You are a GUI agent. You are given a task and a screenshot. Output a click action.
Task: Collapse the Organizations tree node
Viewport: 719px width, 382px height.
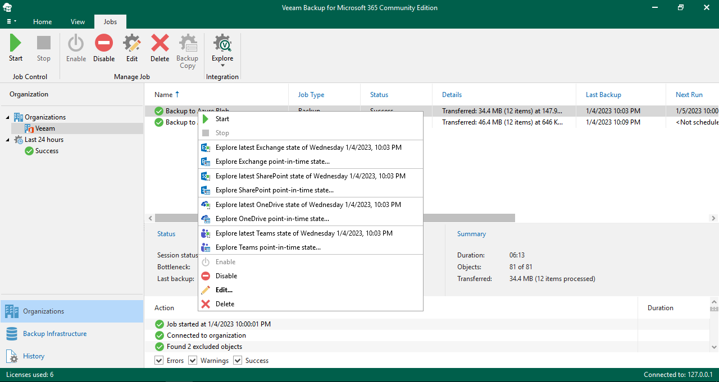click(8, 117)
